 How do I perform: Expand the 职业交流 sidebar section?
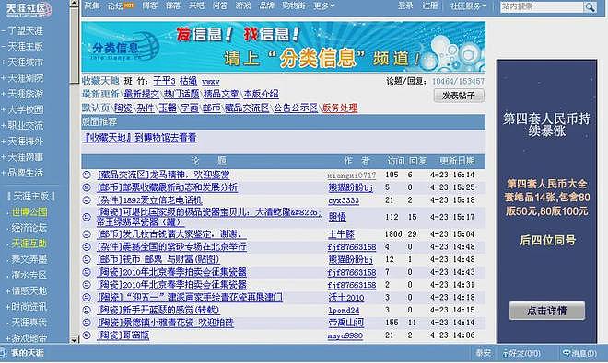tap(3, 126)
